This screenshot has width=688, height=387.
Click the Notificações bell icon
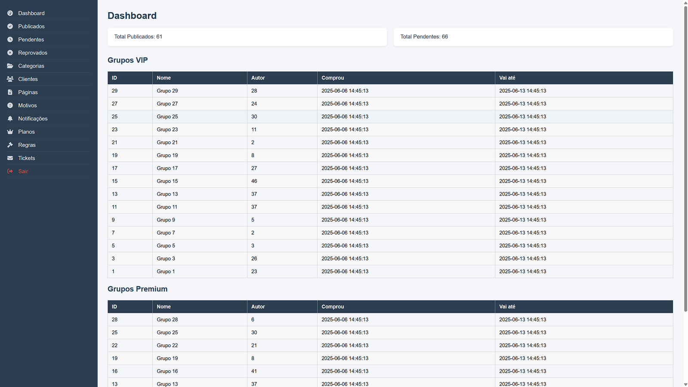10,119
